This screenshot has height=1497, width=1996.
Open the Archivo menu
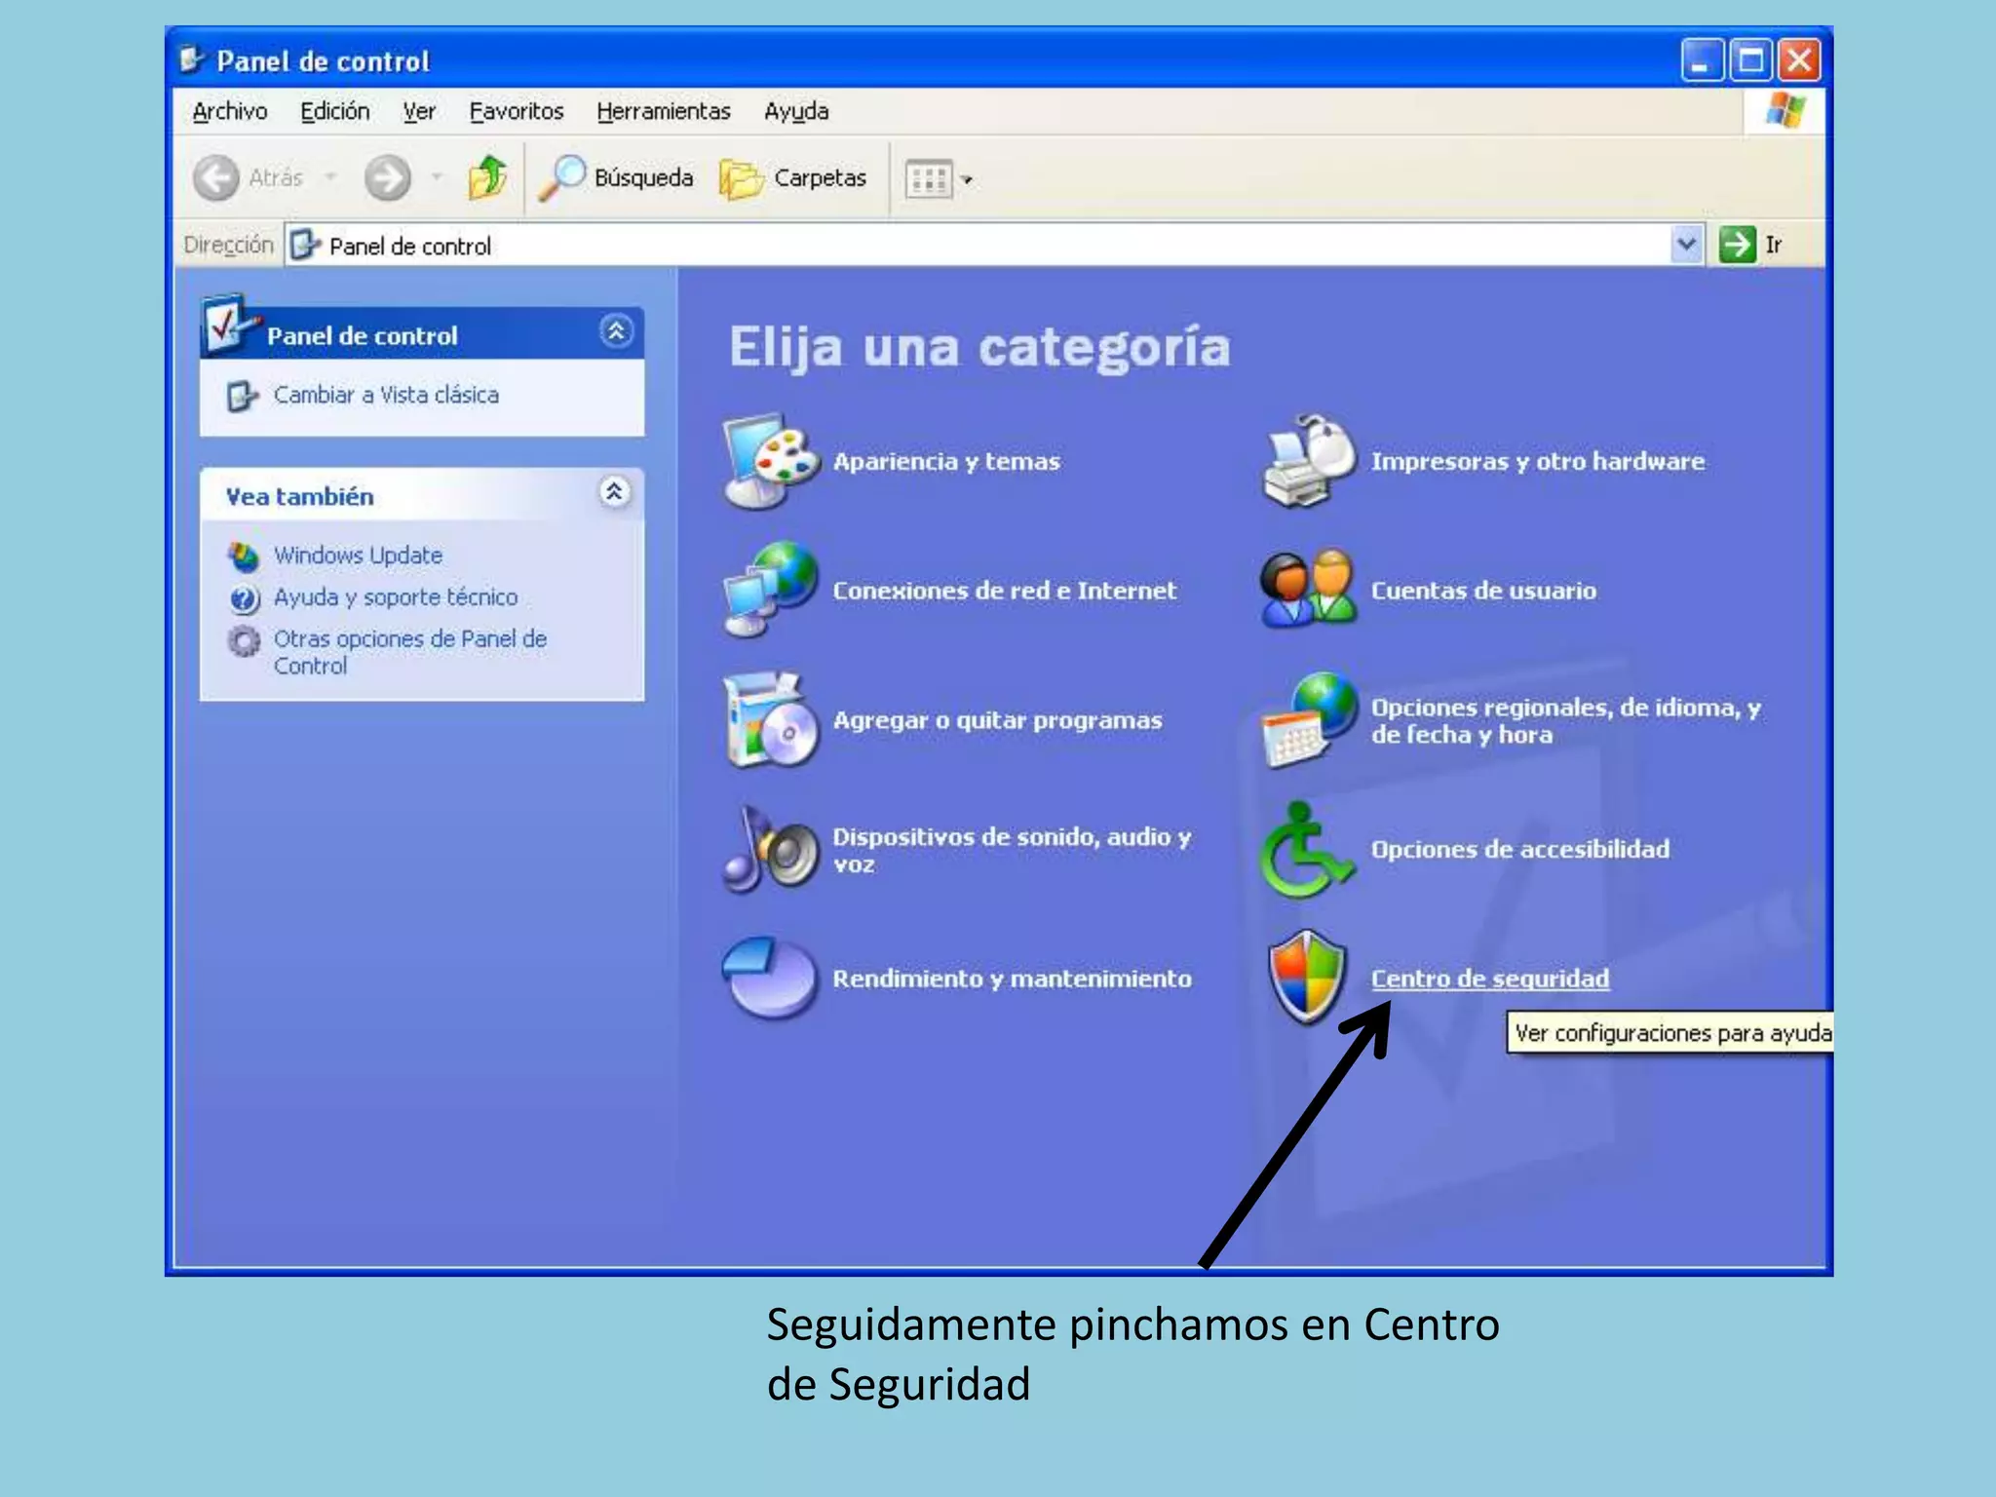click(x=229, y=112)
